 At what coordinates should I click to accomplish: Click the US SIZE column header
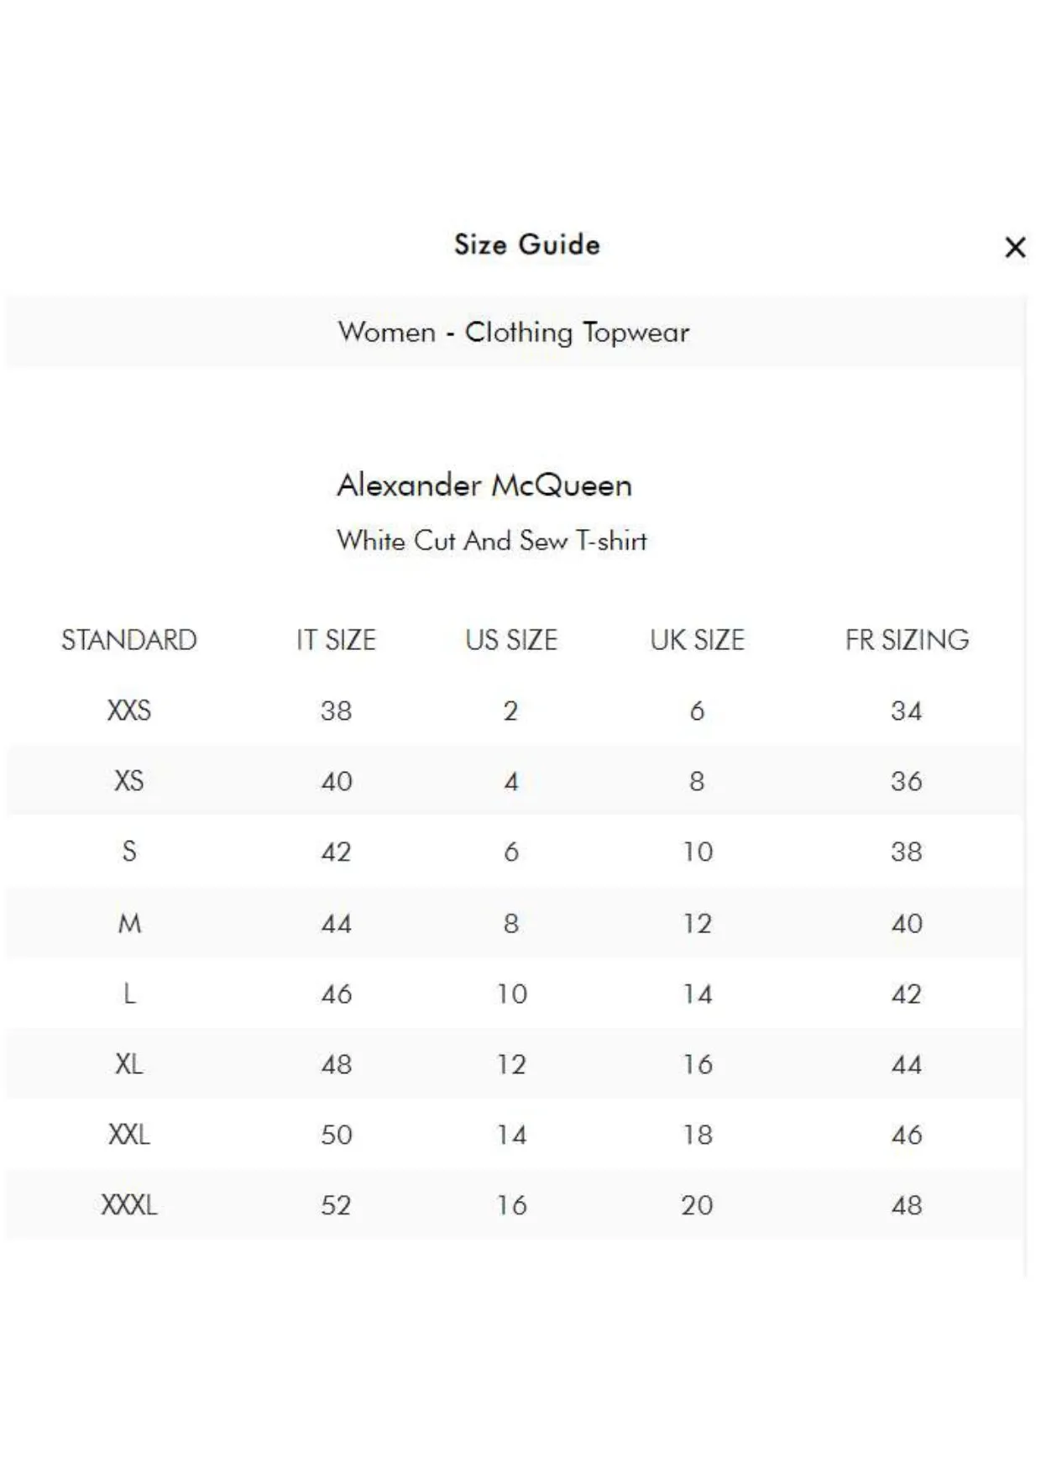click(x=511, y=640)
